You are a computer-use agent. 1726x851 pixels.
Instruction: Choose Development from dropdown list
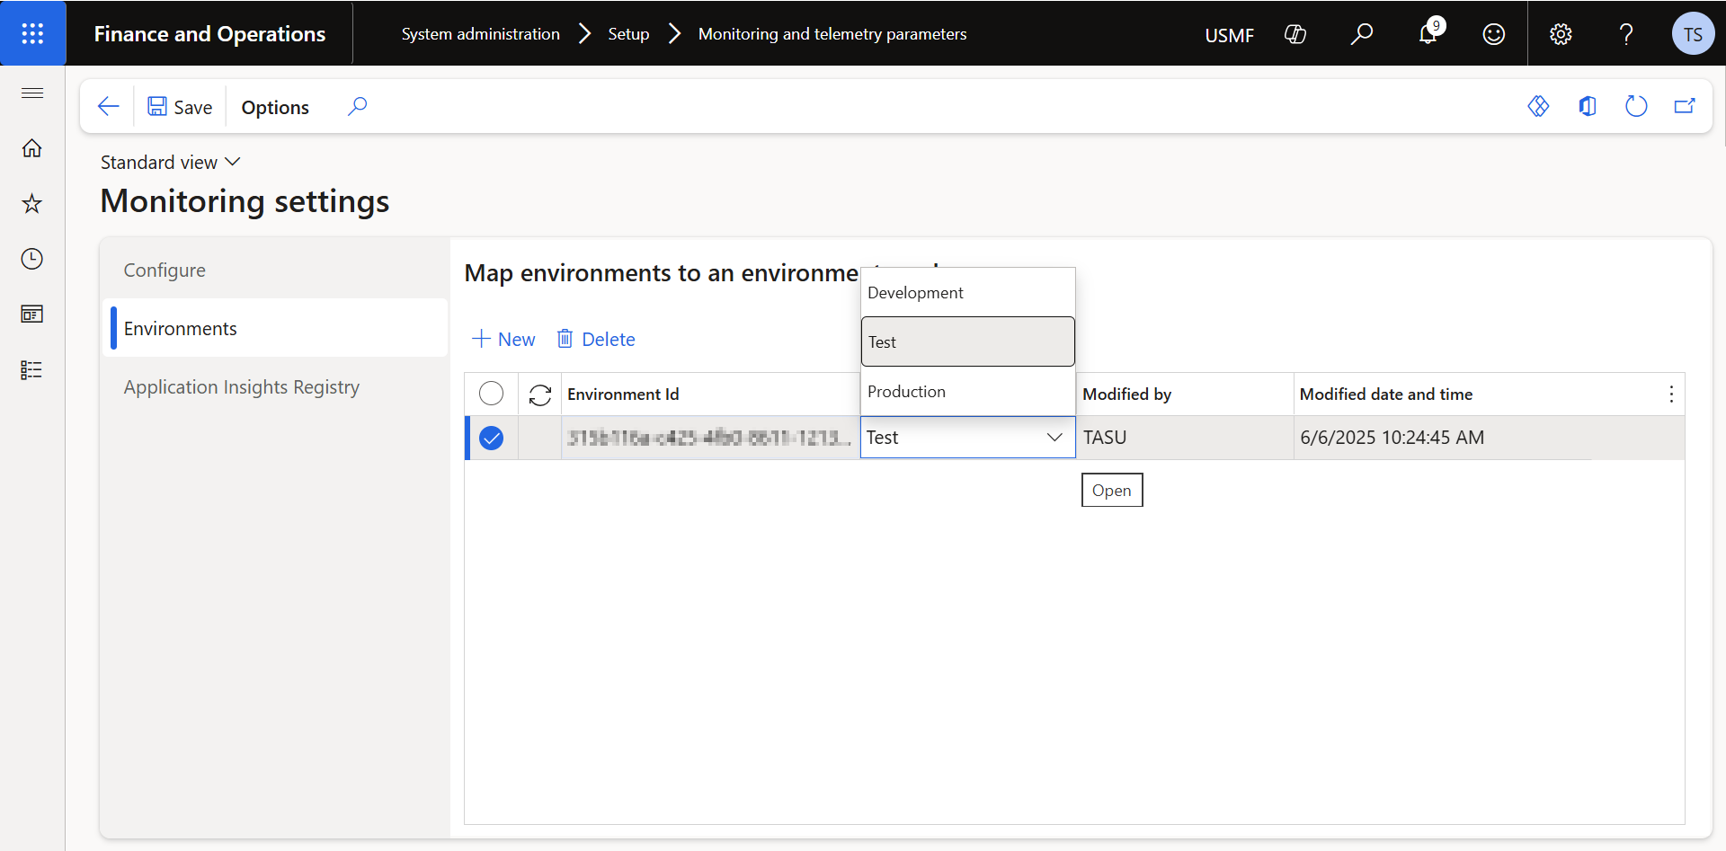[968, 293]
